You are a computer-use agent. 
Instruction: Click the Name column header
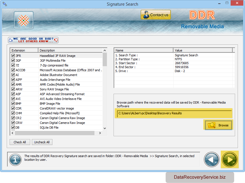(x=144, y=50)
